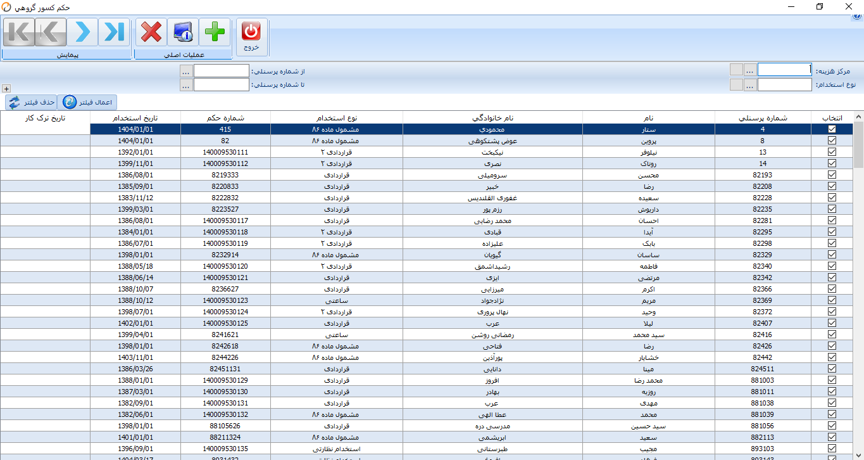Click the vertical scrollbar up arrow
Image resolution: width=864 pixels, height=460 pixels.
click(x=858, y=117)
